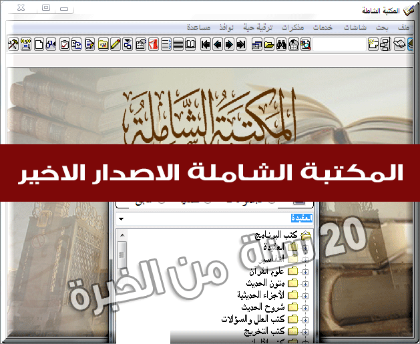Screen dimensions: 420x344
Task: Click the magnifier over windows icon
Action: coord(306,44)
